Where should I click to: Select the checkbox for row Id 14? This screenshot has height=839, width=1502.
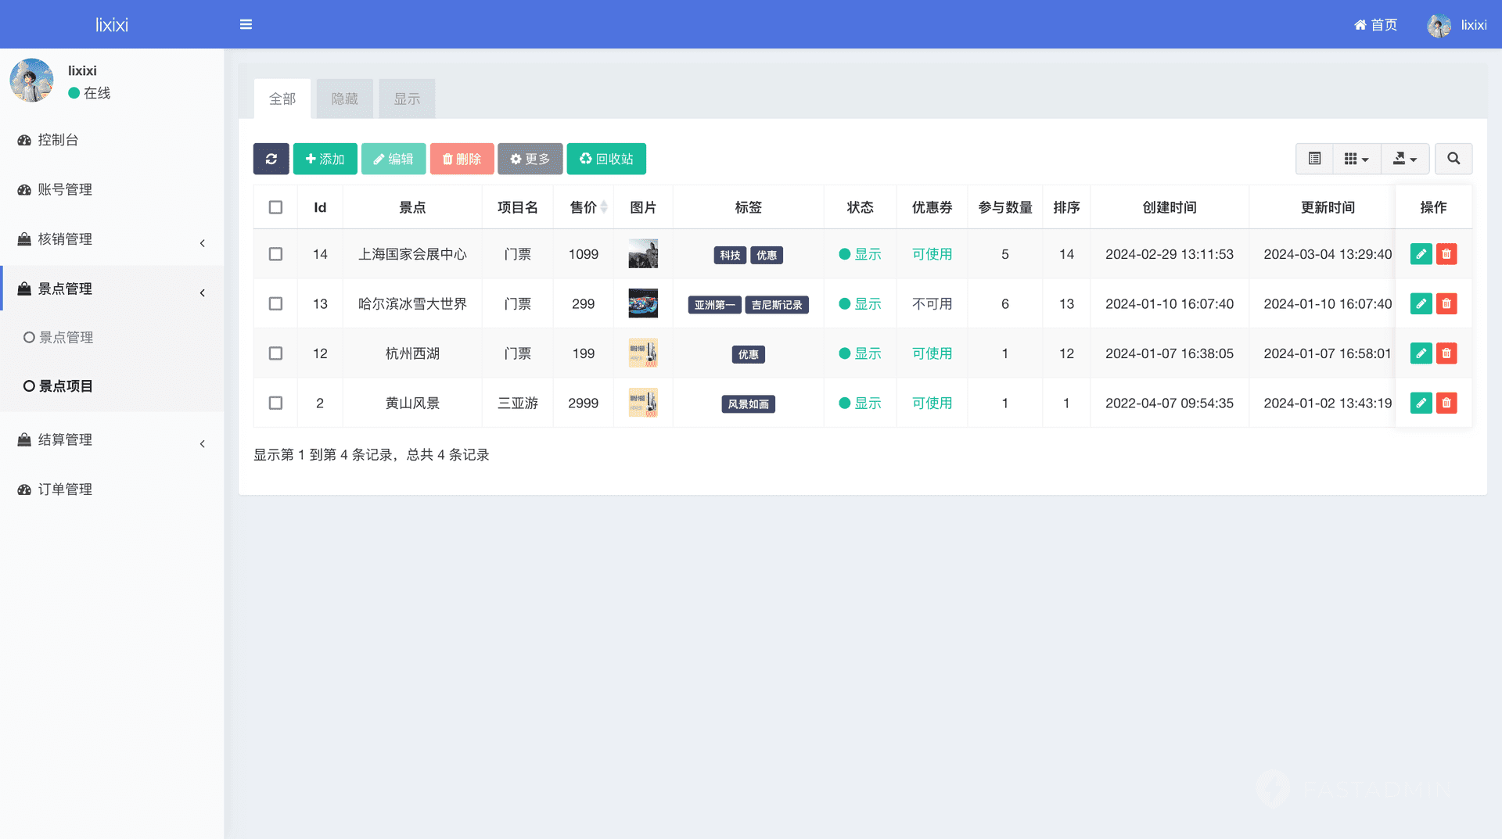click(x=275, y=254)
